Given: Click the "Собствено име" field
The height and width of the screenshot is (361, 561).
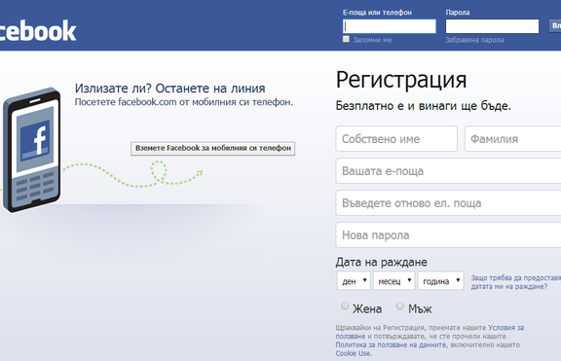Looking at the screenshot, I should pos(396,139).
